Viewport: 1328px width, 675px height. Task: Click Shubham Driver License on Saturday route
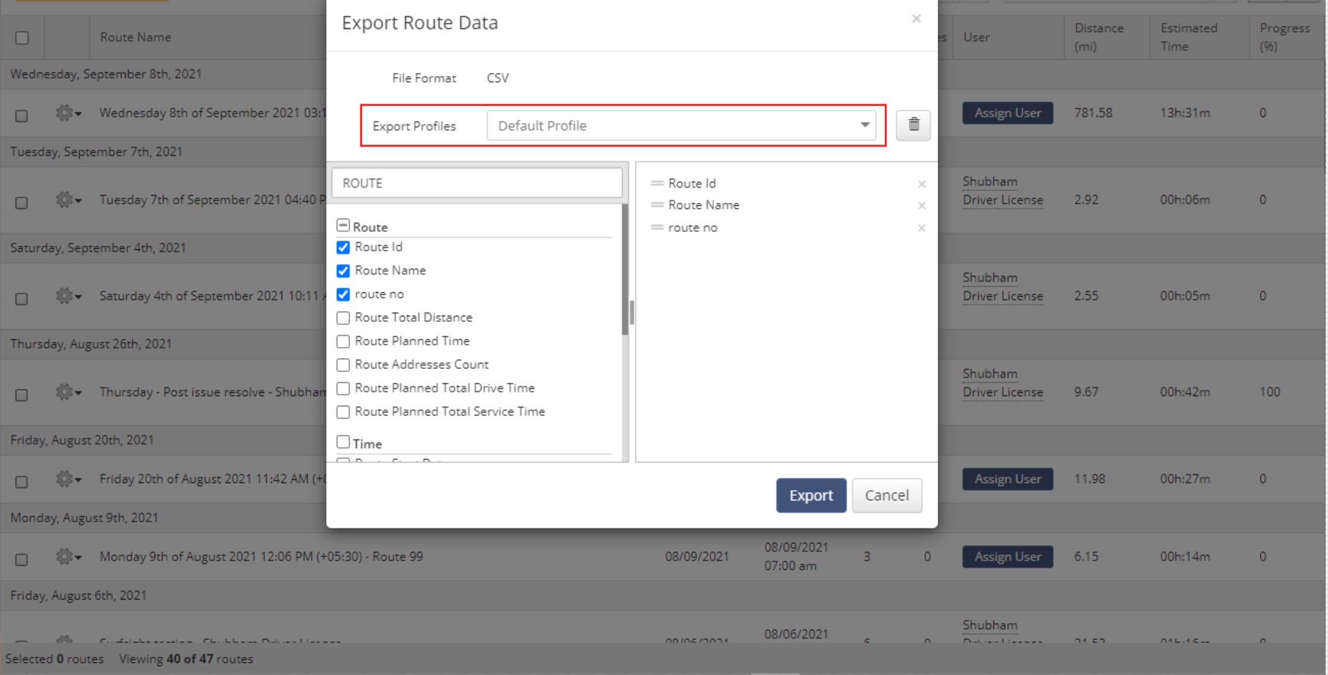pos(1003,287)
